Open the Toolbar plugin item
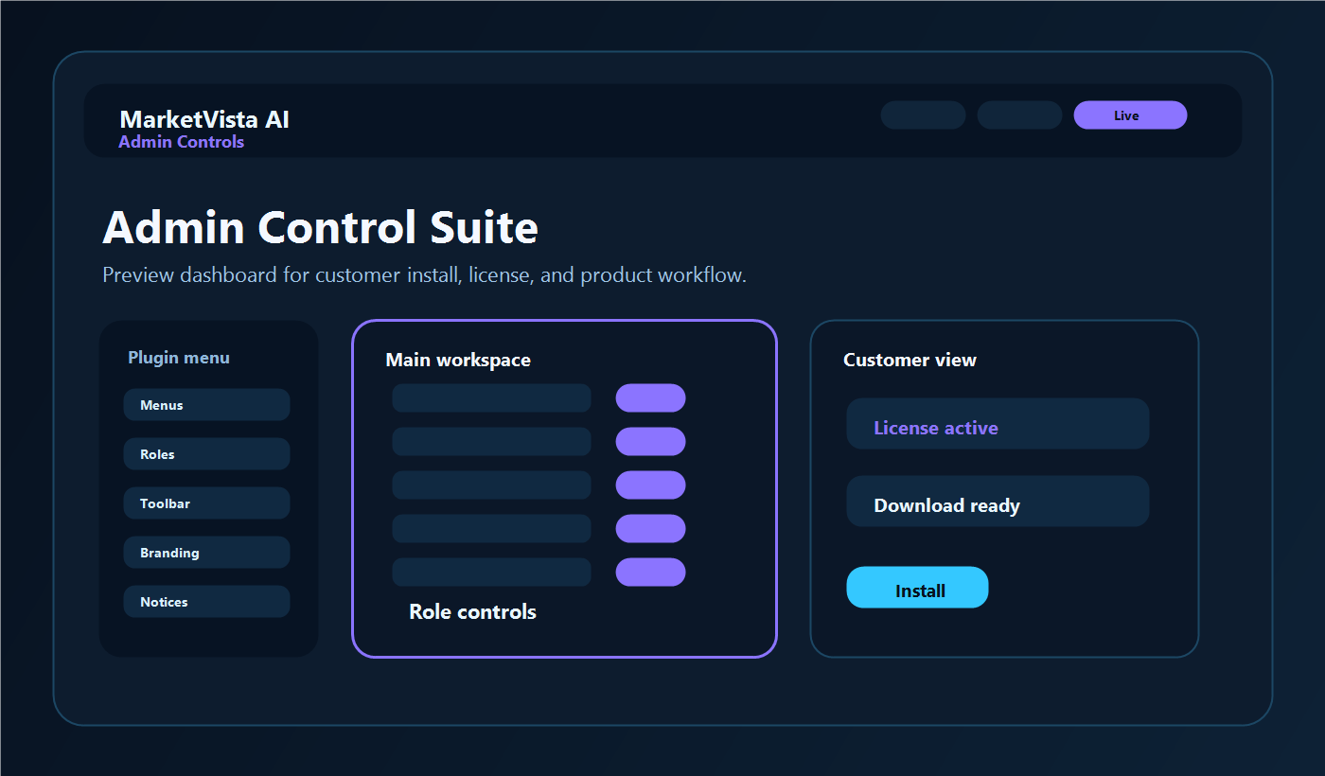 click(x=206, y=503)
